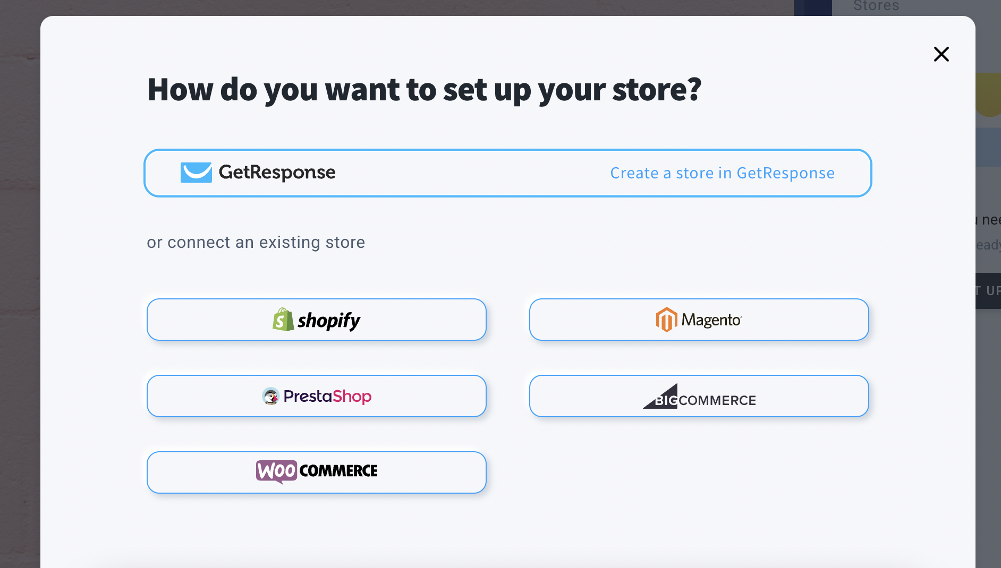Viewport: 1001px width, 568px height.
Task: Click the yellow shape behind the dialog
Action: coord(989,94)
